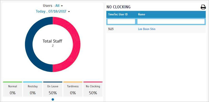Click the dropdown arrow next to the date
The width and height of the screenshot is (209, 102).
[x=69, y=12]
